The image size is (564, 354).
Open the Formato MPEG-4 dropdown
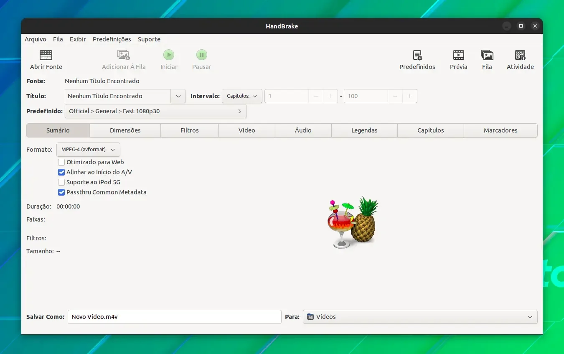click(88, 150)
